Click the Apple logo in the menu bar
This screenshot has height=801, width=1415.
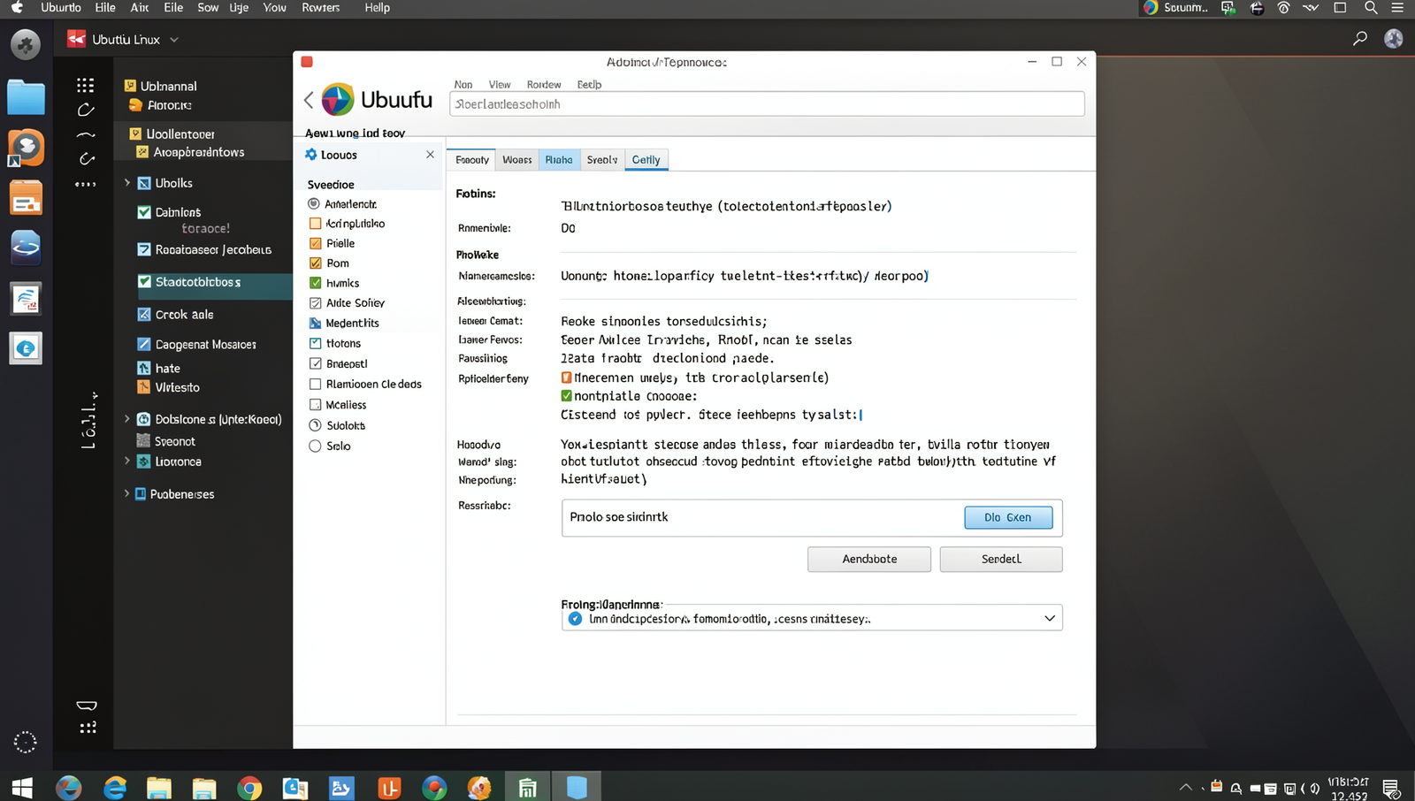(17, 7)
